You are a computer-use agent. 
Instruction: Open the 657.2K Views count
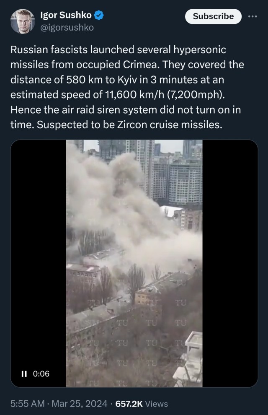pyautogui.click(x=142, y=404)
